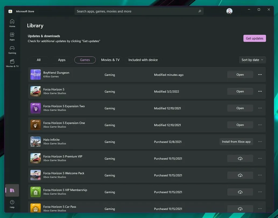Open Forza Horizon 5 Expansion One
Screen dimensions: 278x218
tap(240, 125)
